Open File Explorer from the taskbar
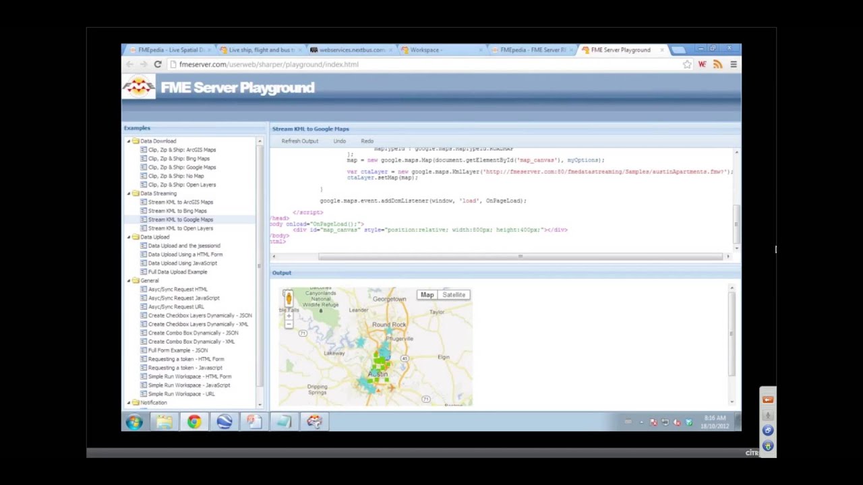This screenshot has height=485, width=863. pyautogui.click(x=164, y=422)
